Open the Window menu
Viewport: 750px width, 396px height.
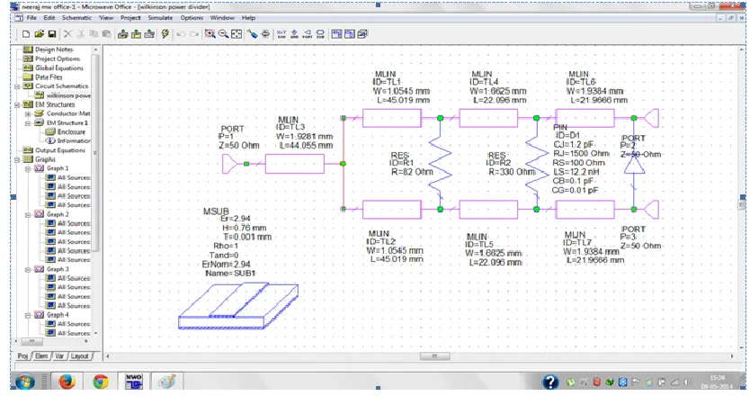coord(222,18)
